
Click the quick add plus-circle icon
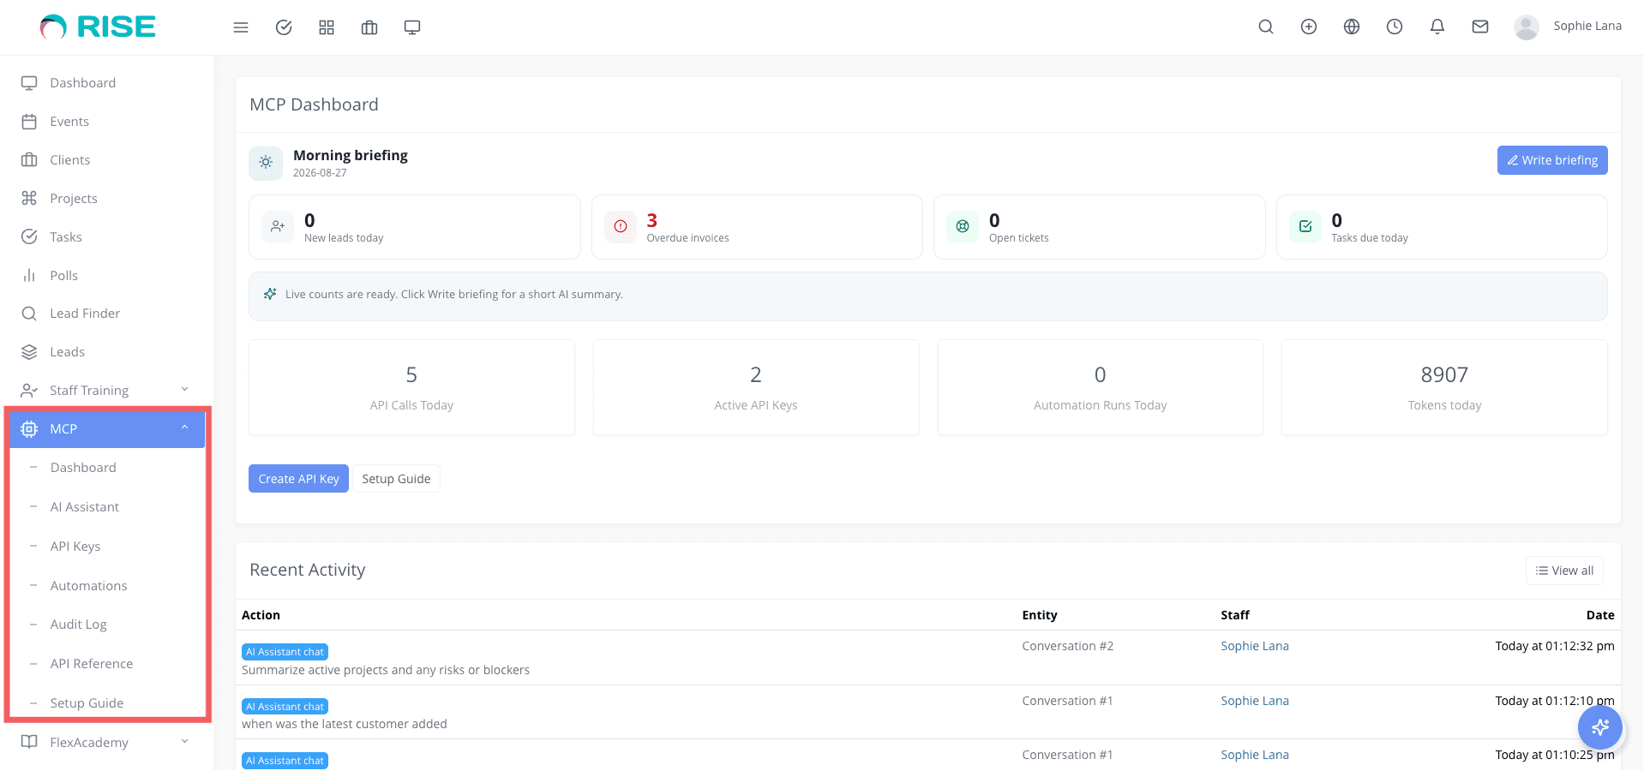[x=1309, y=27]
